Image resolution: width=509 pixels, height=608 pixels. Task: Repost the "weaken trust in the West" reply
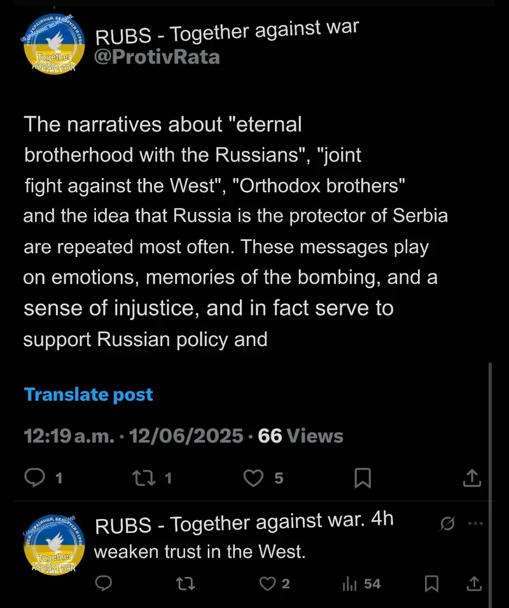point(185,583)
